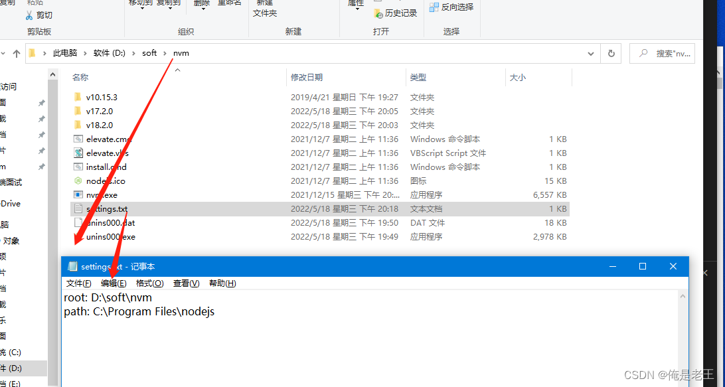Click the refresh icon beside the address bar

click(611, 53)
